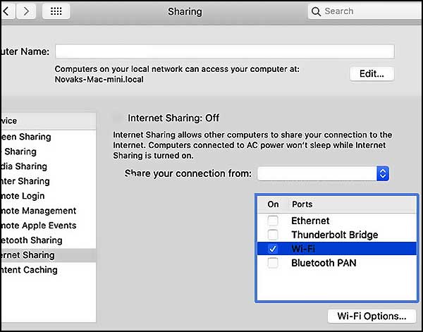The width and height of the screenshot is (423, 332).
Task: Toggle the Internet Sharing on checkbox
Action: [118, 118]
